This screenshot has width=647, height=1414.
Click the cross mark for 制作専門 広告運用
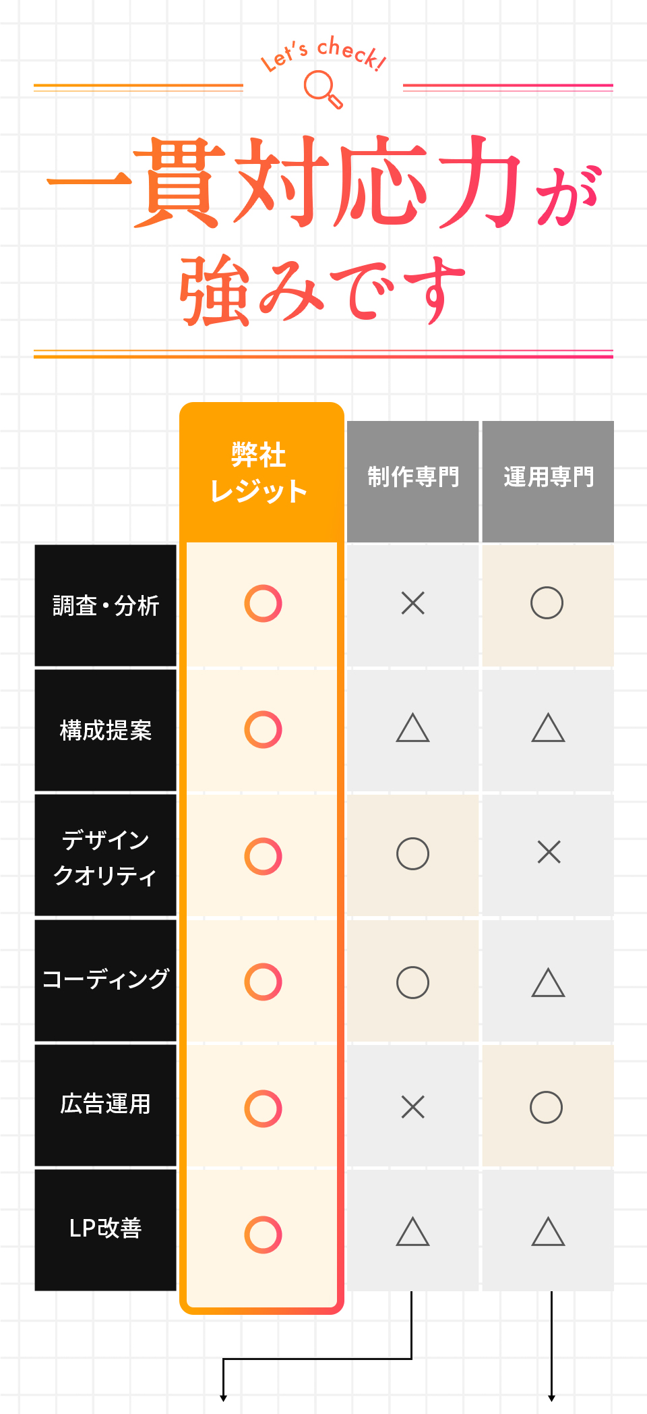tap(412, 1107)
